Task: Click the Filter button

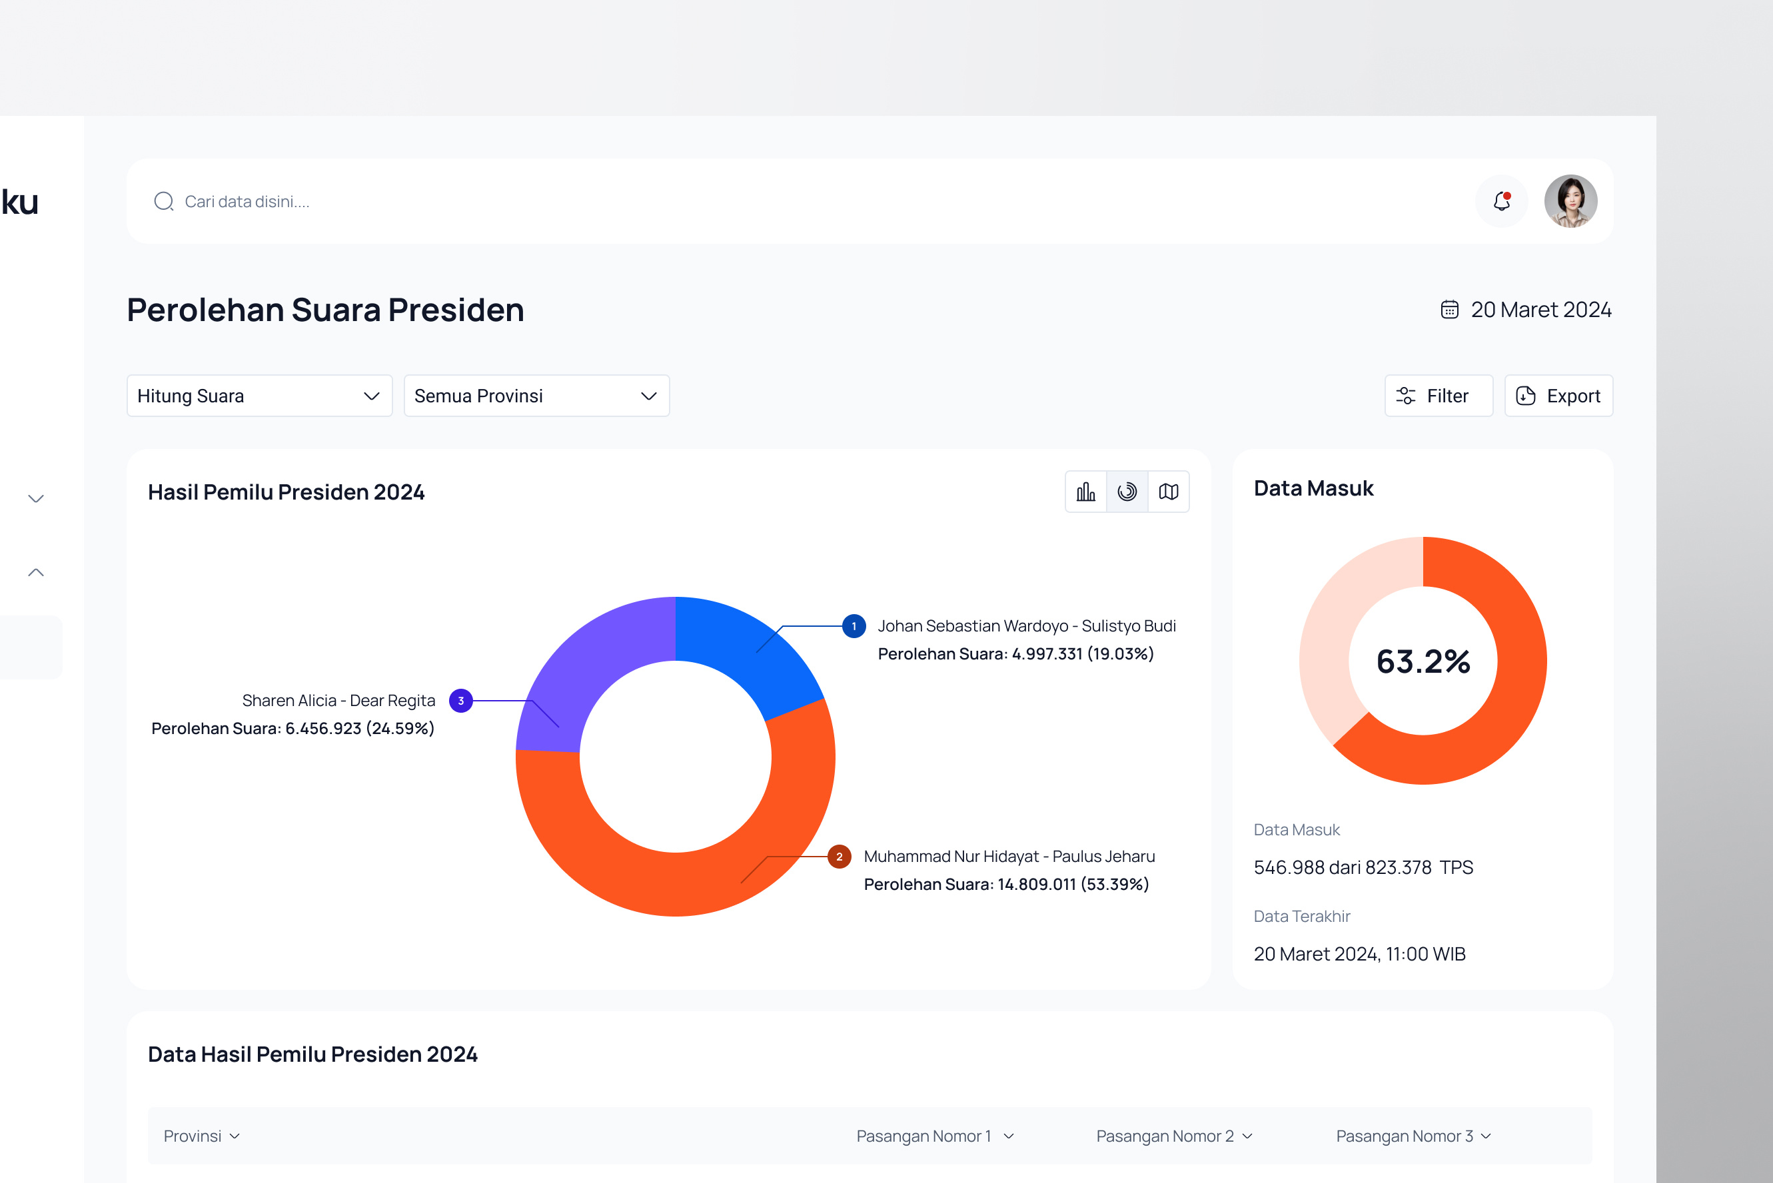Action: [x=1438, y=396]
